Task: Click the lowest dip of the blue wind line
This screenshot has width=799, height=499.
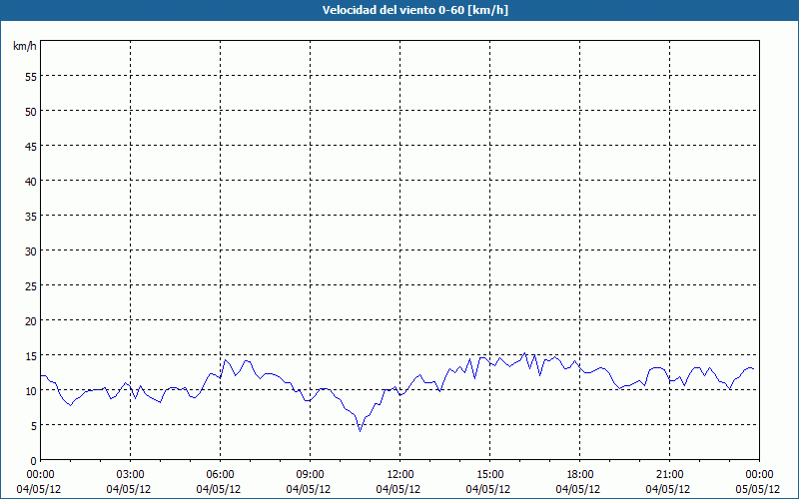Action: coord(360,431)
